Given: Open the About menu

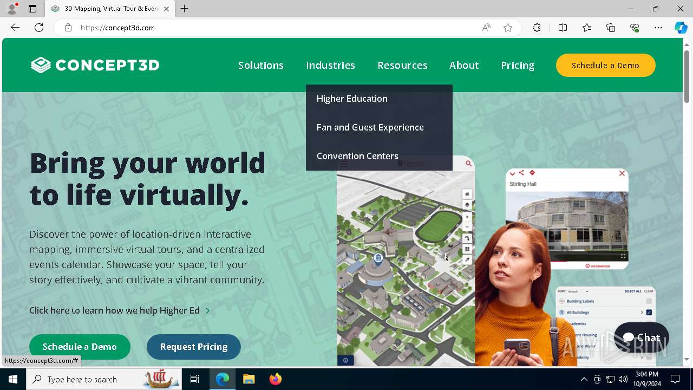Looking at the screenshot, I should click(464, 65).
